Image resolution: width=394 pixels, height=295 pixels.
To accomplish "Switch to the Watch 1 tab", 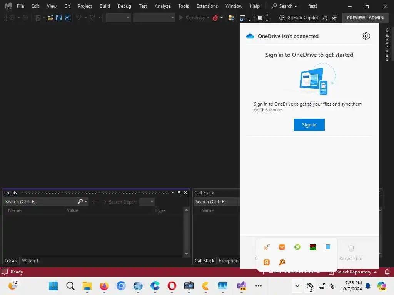I will click(x=30, y=261).
